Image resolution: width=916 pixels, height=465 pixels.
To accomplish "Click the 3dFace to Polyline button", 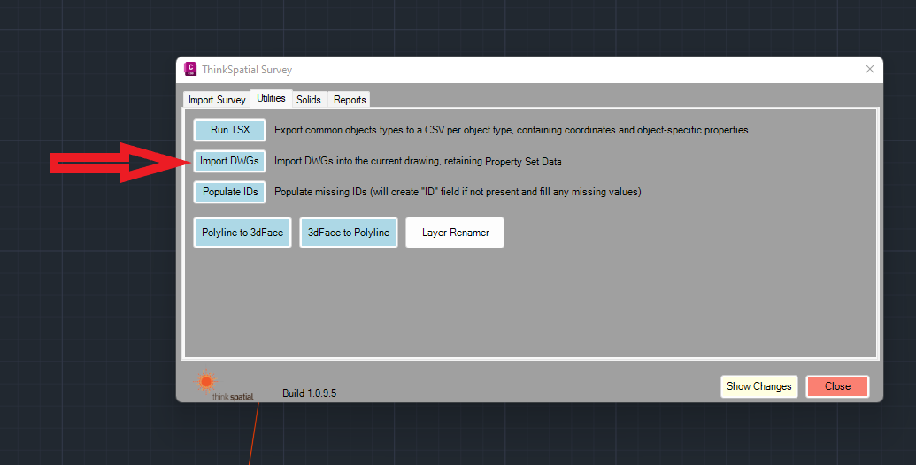I will pos(348,232).
